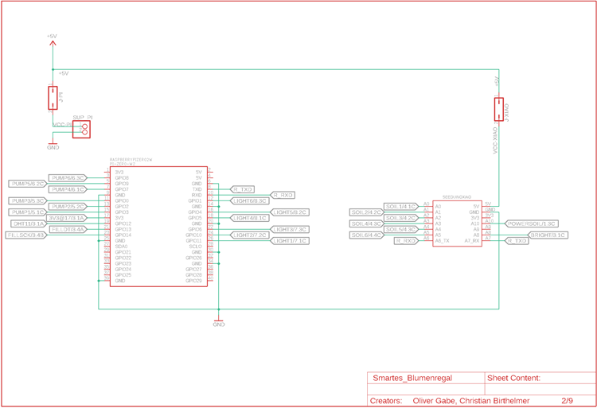Select the POWERSOIL/1.3C net label

pos(532,224)
